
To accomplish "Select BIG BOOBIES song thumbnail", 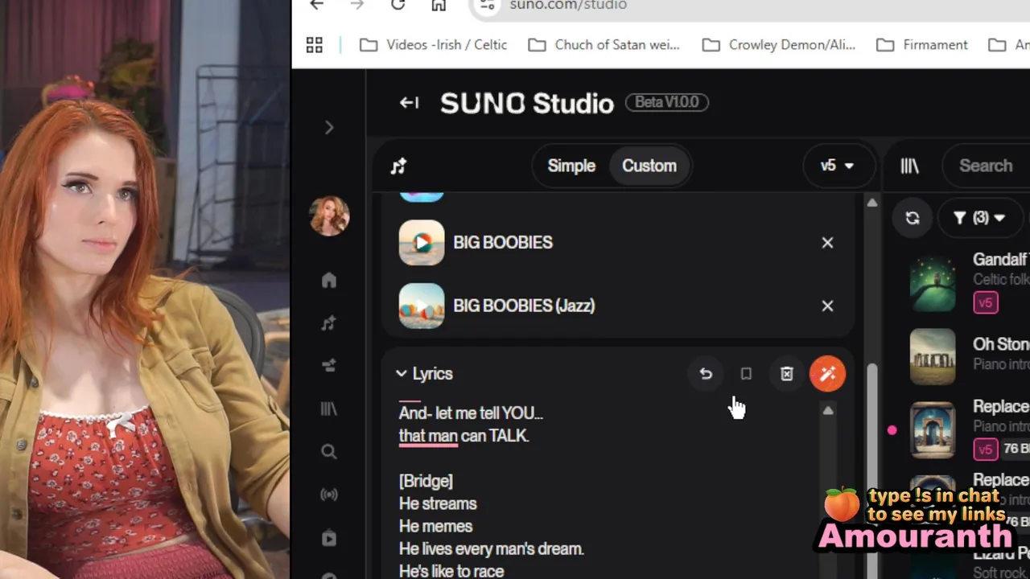I will click(x=422, y=243).
